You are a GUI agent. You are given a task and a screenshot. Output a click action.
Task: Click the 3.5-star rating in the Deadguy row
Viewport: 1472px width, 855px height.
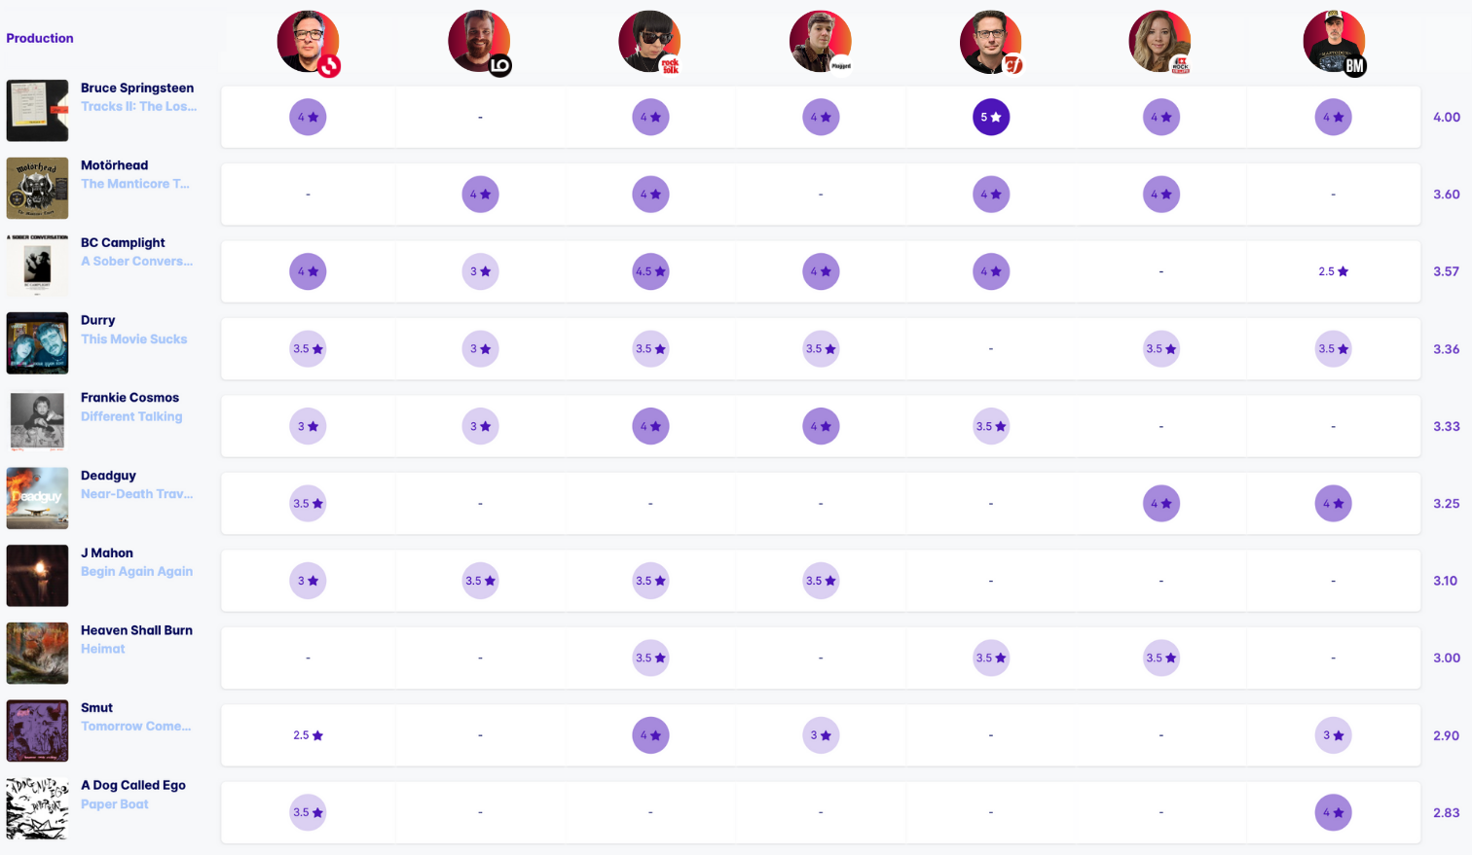[308, 504]
